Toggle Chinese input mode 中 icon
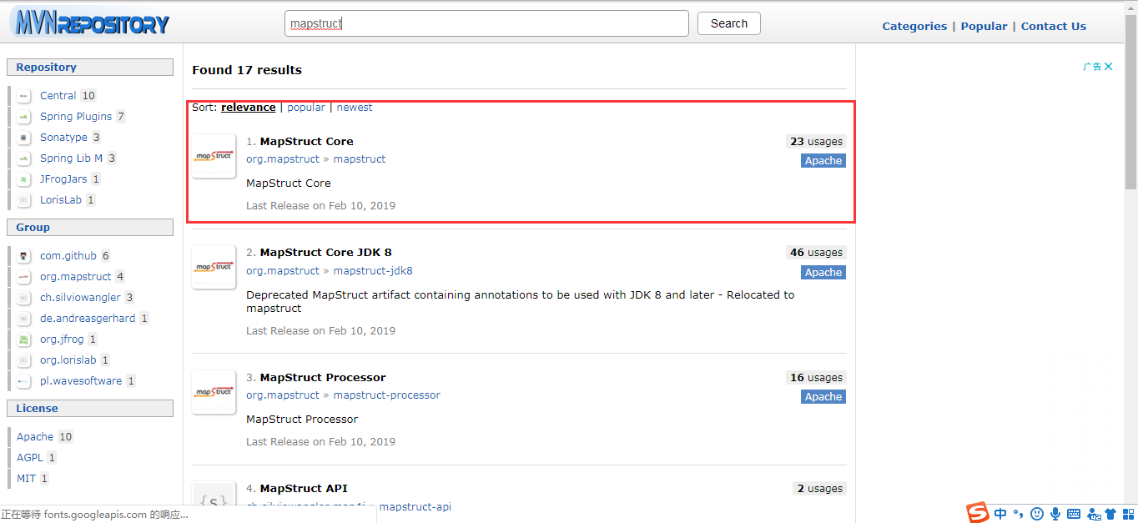This screenshot has height=523, width=1138. [x=1000, y=514]
